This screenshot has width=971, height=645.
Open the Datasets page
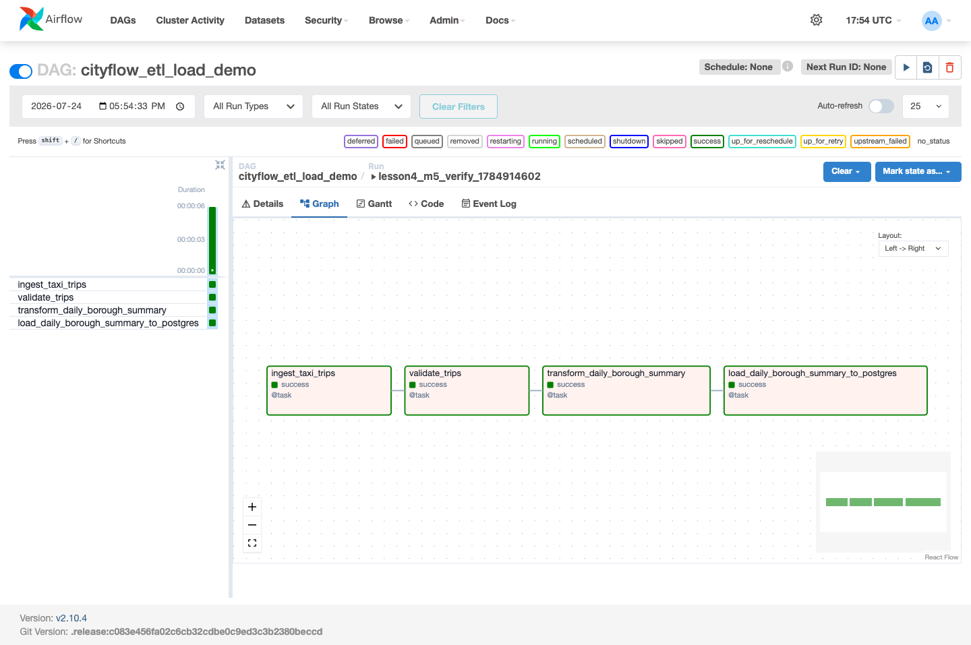tap(264, 20)
